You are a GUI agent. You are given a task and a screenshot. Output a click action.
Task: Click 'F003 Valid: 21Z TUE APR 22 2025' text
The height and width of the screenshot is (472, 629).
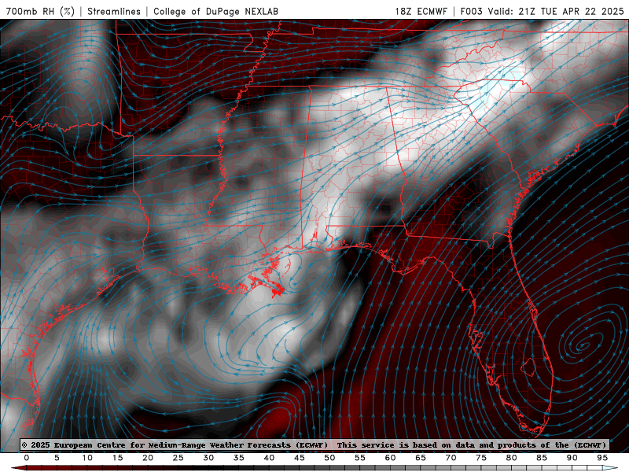[x=542, y=11]
